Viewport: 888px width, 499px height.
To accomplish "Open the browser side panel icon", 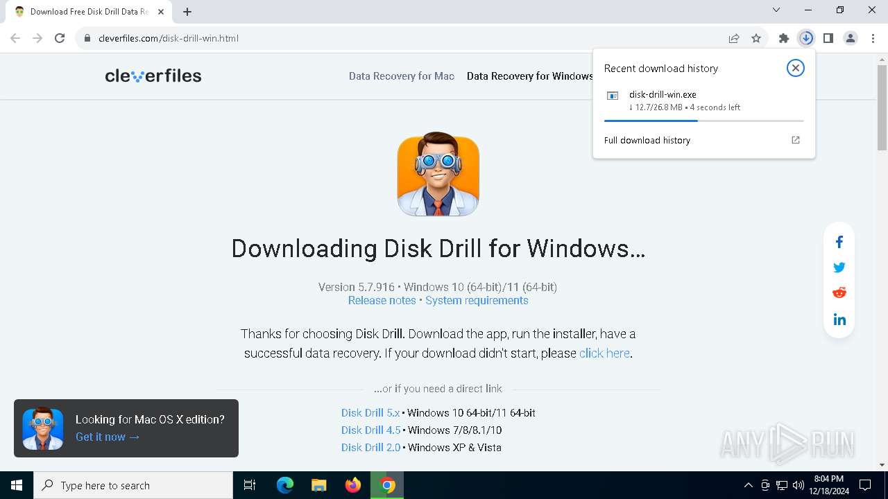I will (x=828, y=38).
